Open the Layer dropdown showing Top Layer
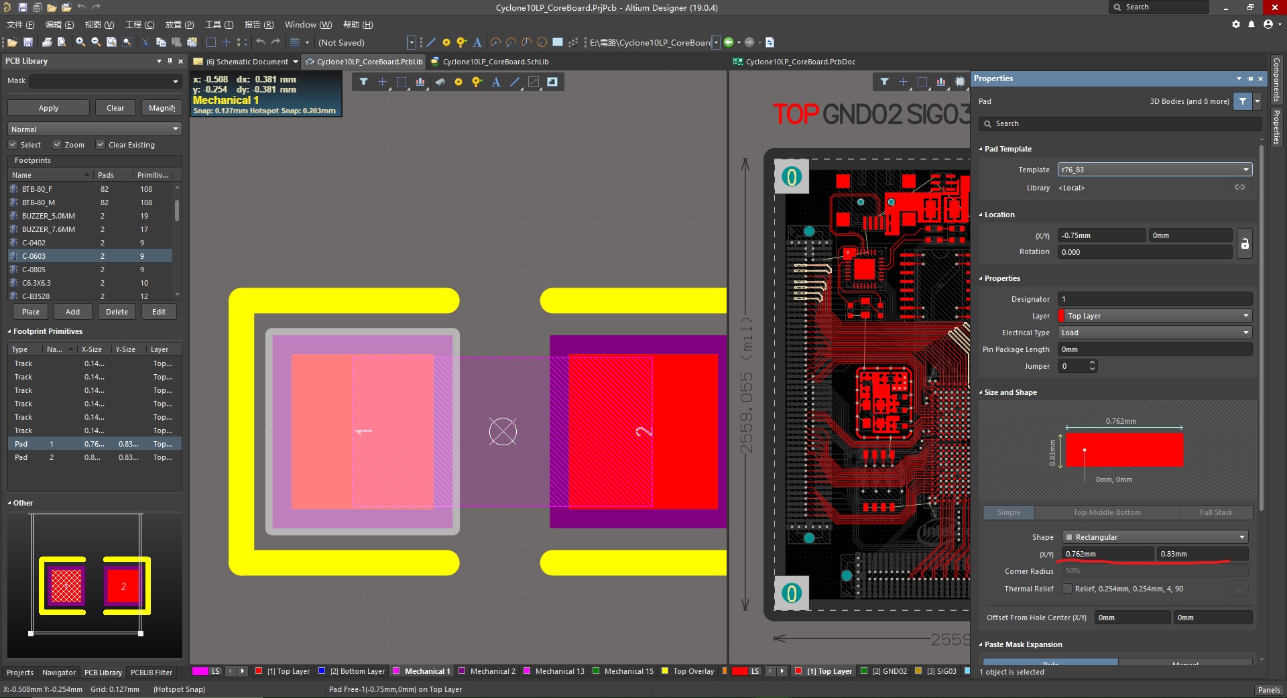Viewport: 1287px width, 698px height. [1155, 316]
